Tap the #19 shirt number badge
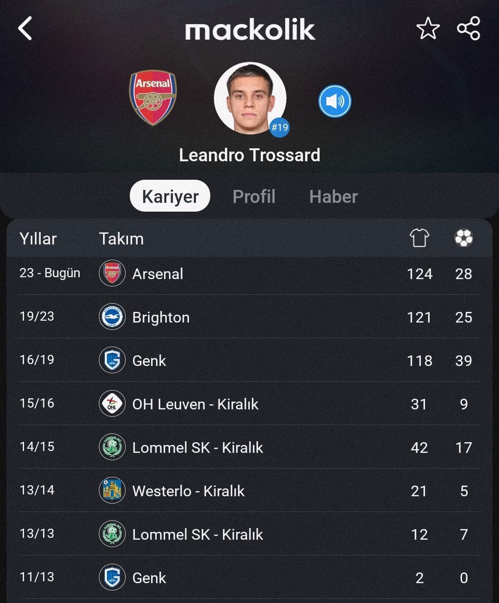Viewport: 499px width, 603px height. [x=280, y=127]
